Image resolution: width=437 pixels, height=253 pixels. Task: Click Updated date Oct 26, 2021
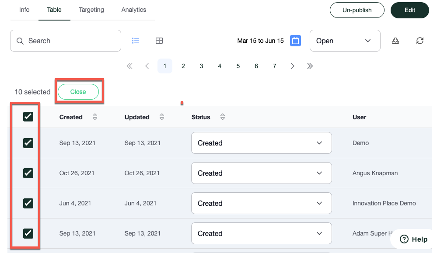click(x=142, y=173)
